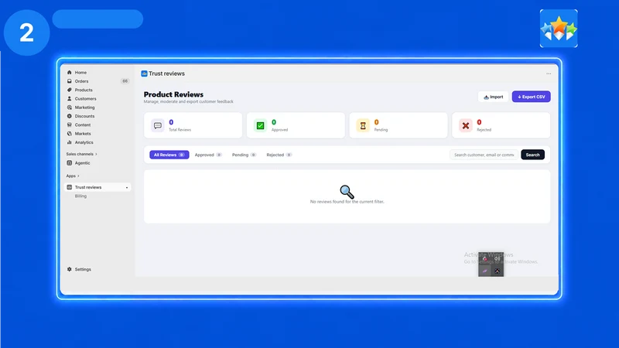The width and height of the screenshot is (619, 348).
Task: Switch to the Pending tab
Action: tap(244, 155)
